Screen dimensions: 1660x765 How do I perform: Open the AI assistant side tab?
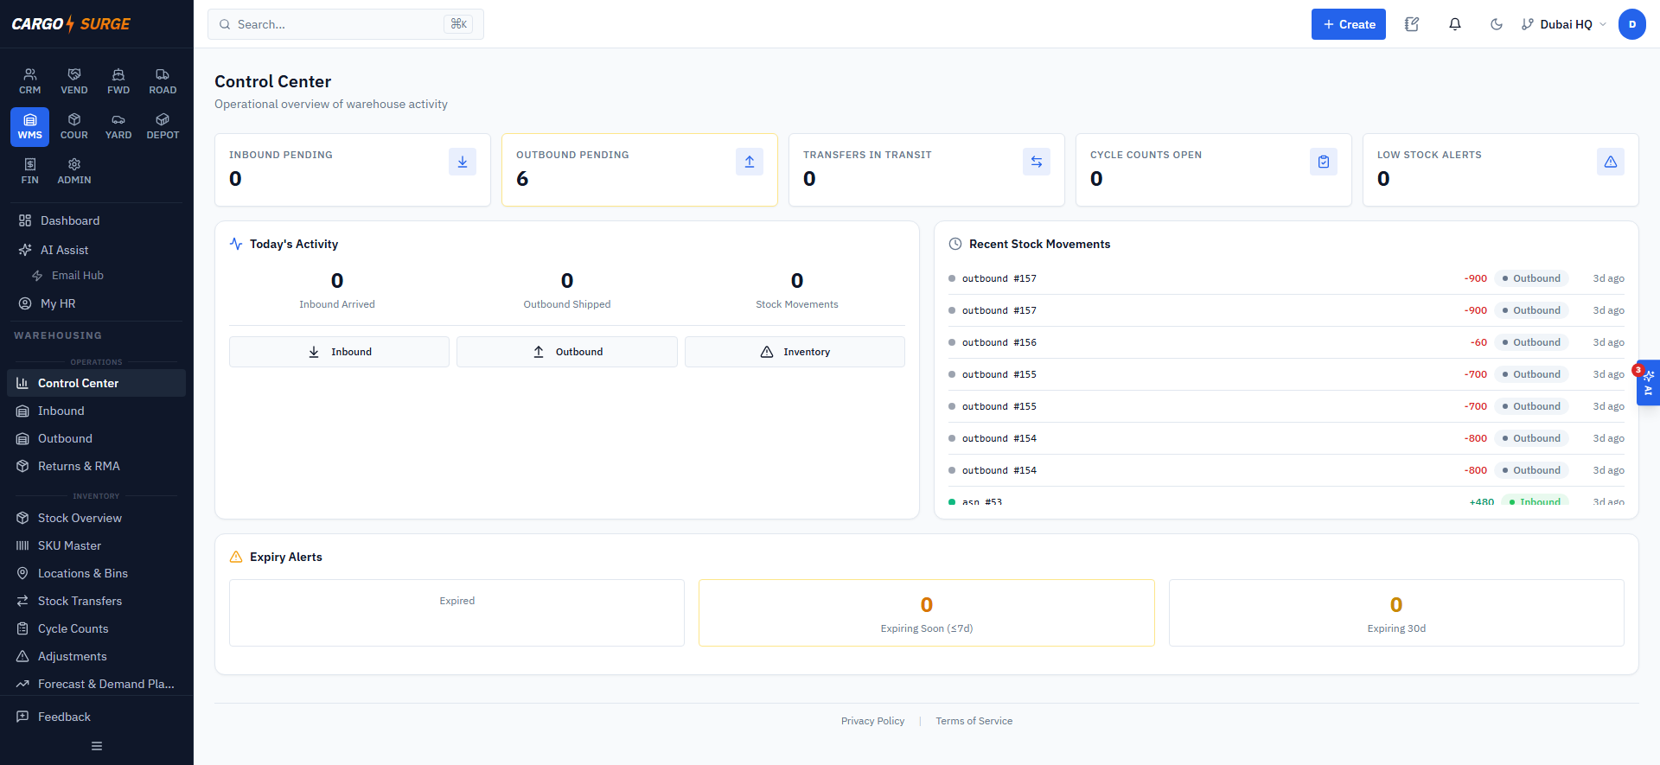click(1648, 382)
